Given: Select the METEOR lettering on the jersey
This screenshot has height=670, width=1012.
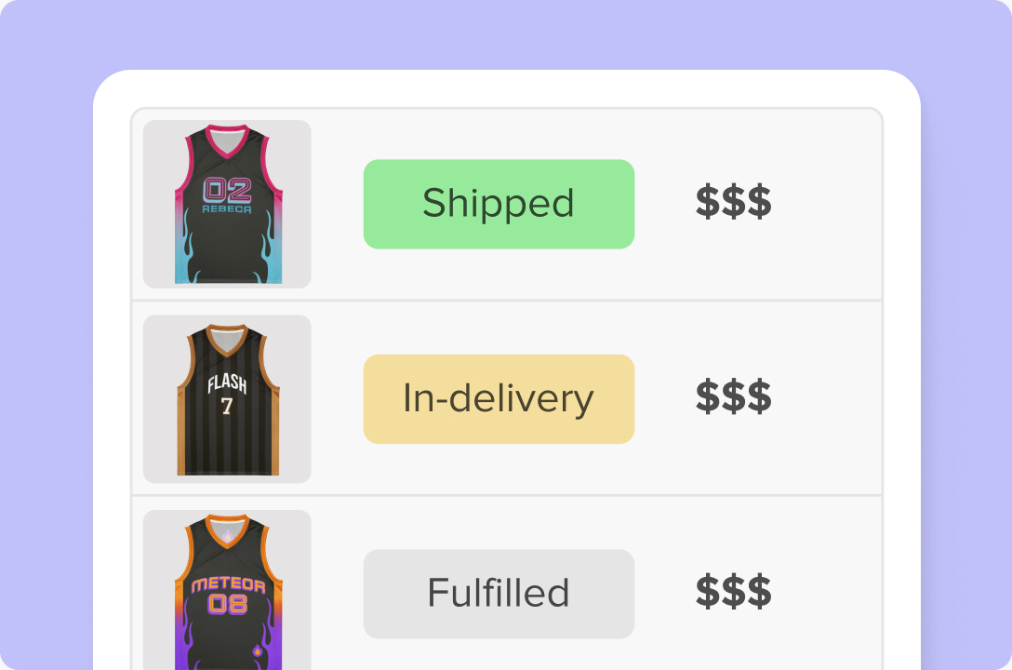Looking at the screenshot, I should click(228, 586).
